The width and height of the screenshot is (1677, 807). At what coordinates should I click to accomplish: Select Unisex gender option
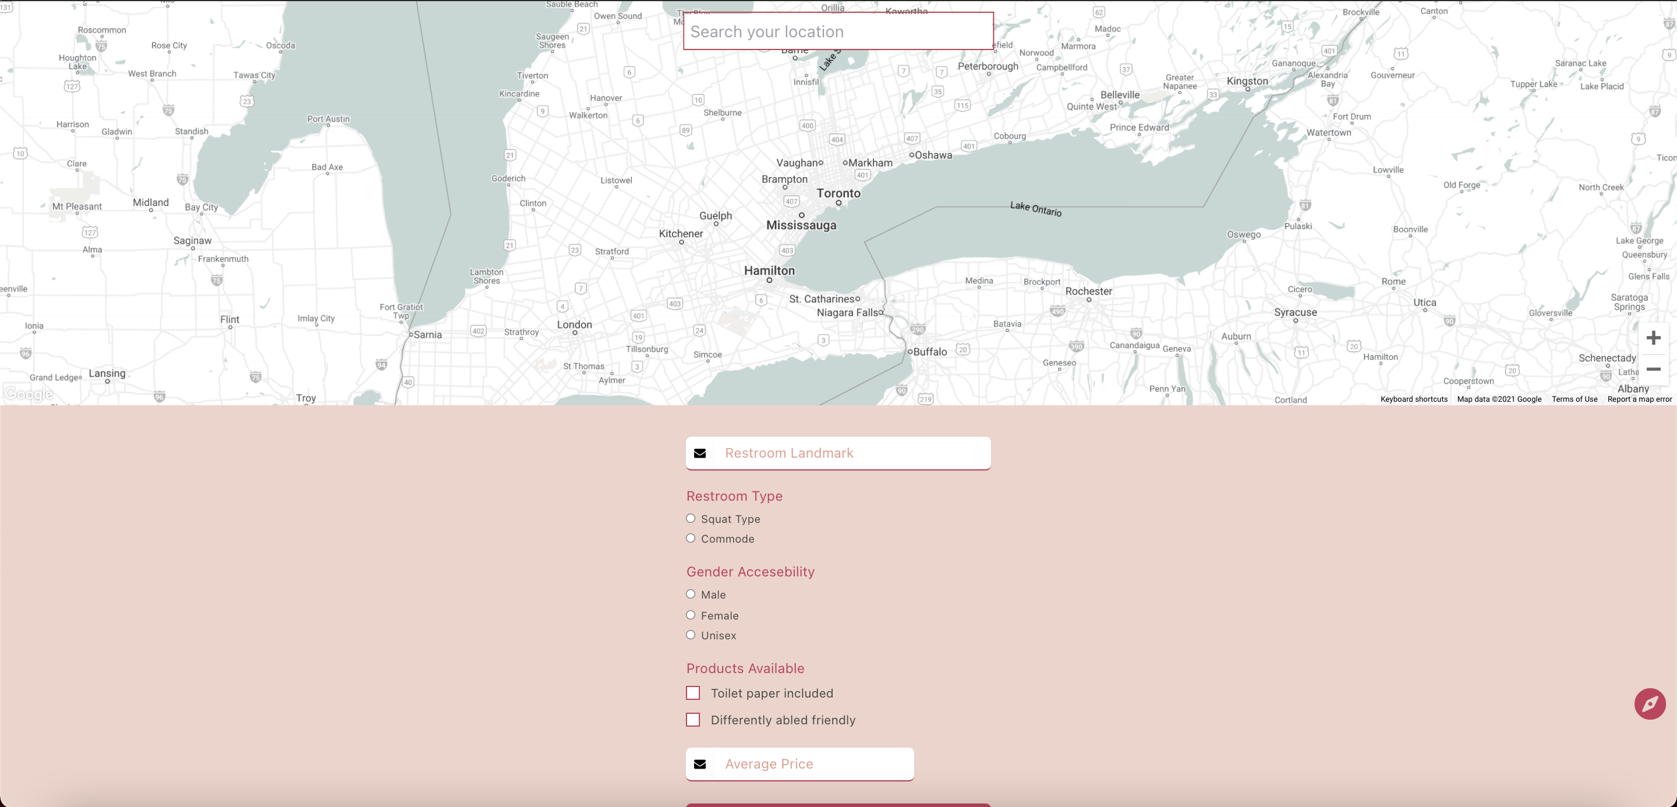tap(691, 635)
